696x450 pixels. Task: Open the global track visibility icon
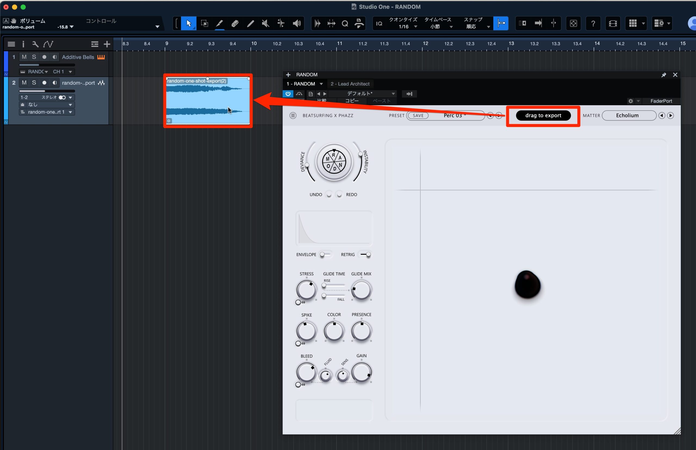95,44
